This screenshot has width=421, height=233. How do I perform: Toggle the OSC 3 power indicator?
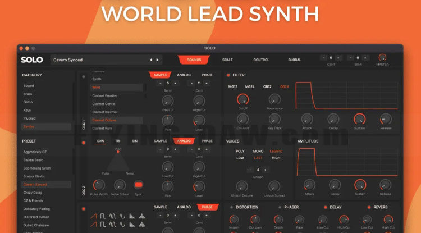point(84,209)
